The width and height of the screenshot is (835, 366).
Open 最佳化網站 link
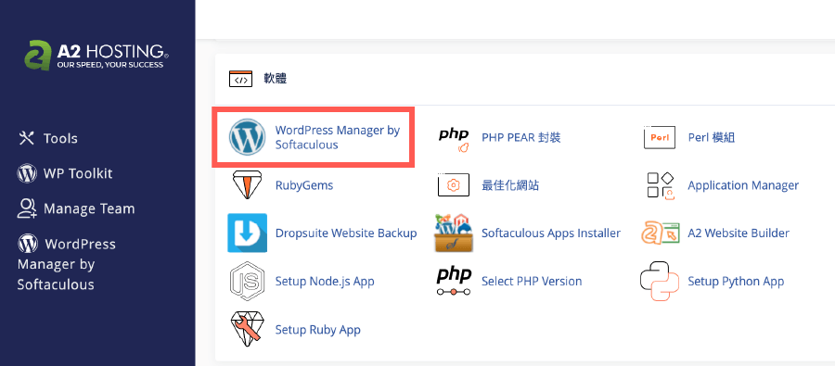pos(510,185)
